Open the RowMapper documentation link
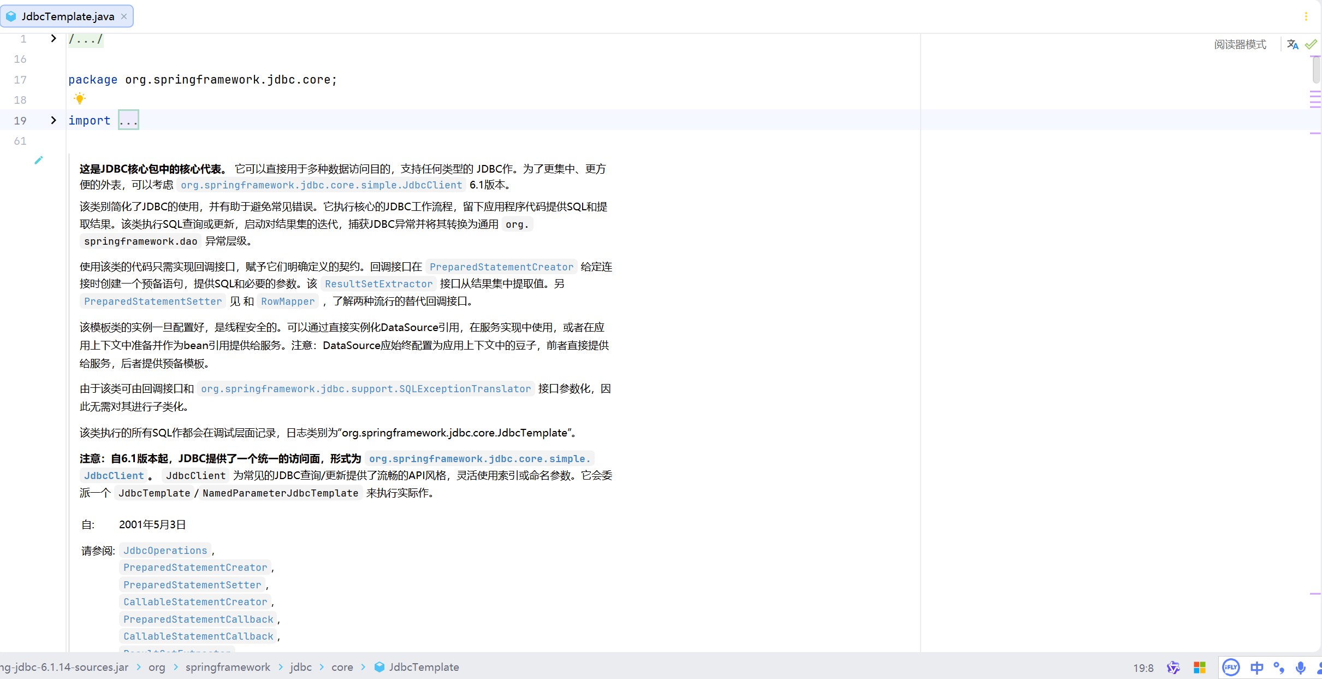 [x=288, y=301]
